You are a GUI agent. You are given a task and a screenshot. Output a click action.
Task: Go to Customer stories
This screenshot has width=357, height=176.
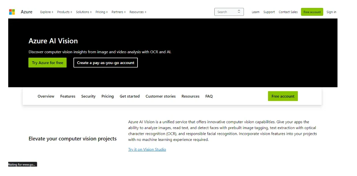pos(160,96)
